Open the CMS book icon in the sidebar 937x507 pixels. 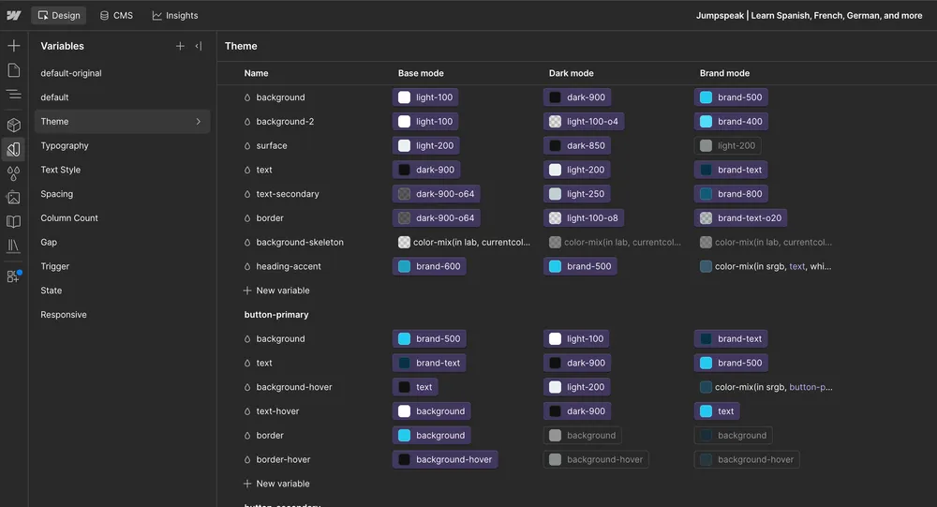[x=14, y=222]
